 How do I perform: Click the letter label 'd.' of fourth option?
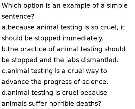[5, 93]
